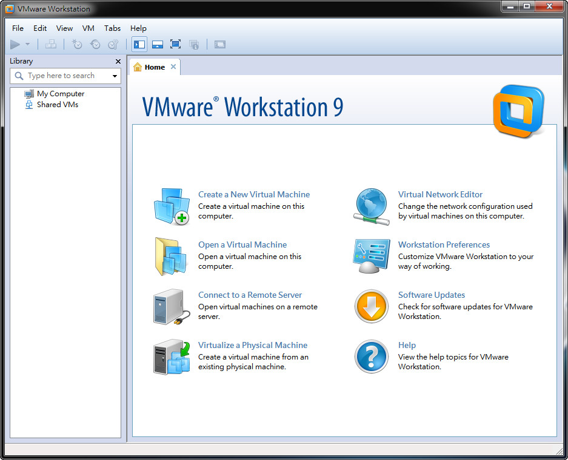Click the Virtual Network Editor globe icon
This screenshot has height=460, width=568.
tap(372, 206)
